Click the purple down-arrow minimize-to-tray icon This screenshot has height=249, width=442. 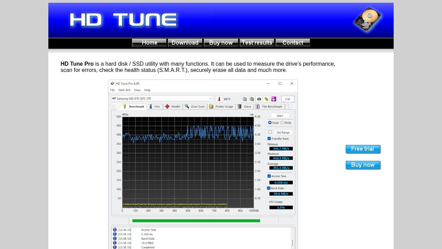(x=274, y=99)
